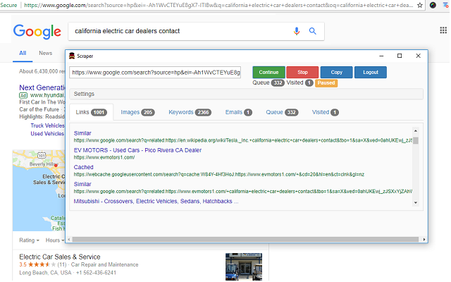Open the Hours filter dropdown
The image size is (451, 282).
coord(55,240)
